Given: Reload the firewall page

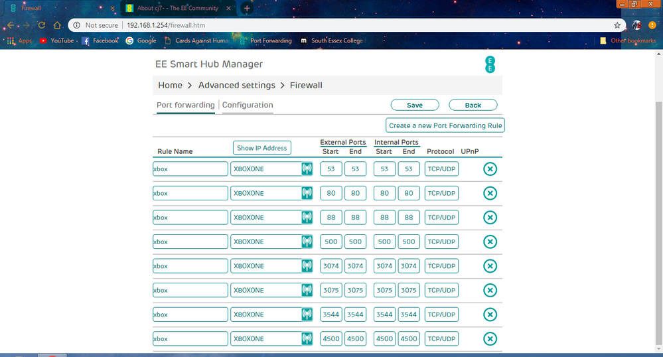Looking at the screenshot, I should [x=42, y=25].
